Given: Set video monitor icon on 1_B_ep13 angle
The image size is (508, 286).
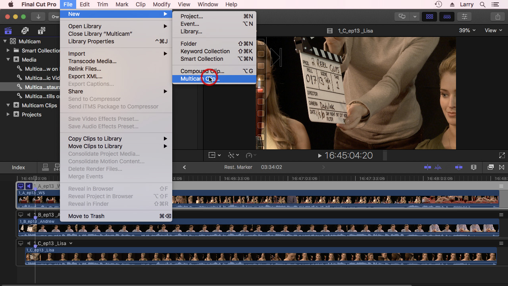Looking at the screenshot, I should 21,214.
